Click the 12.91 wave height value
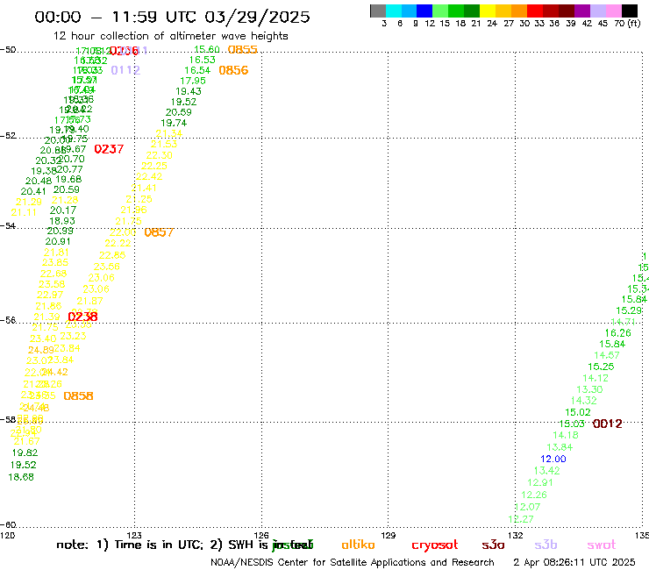Viewport: 649px width, 570px height. (x=540, y=482)
